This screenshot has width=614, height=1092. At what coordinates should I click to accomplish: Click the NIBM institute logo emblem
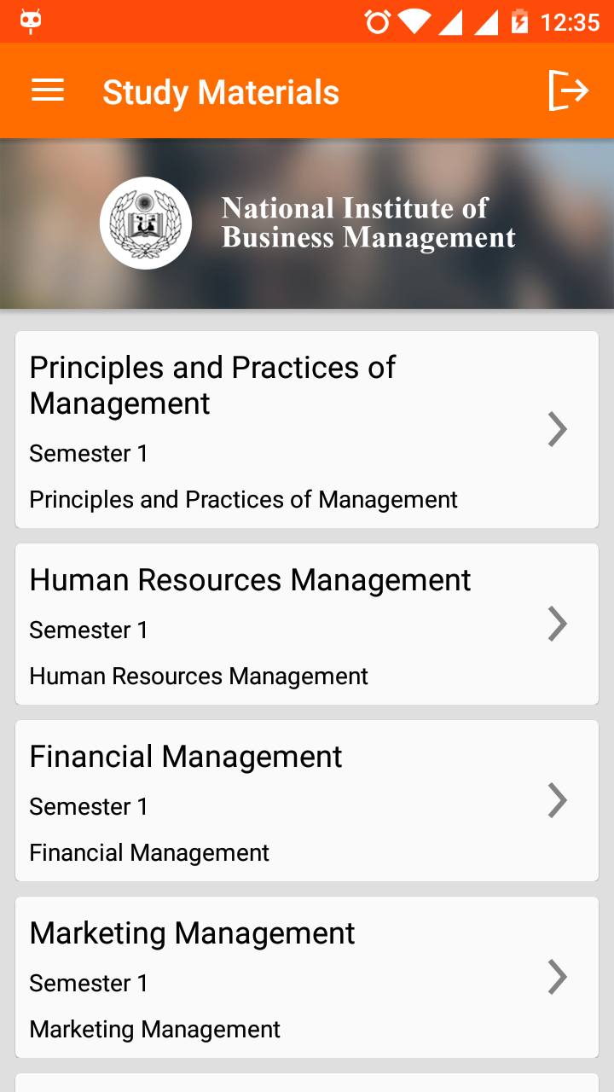click(x=146, y=224)
